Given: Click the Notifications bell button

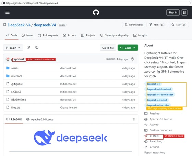Looking at the screenshot, I should click(x=134, y=25).
